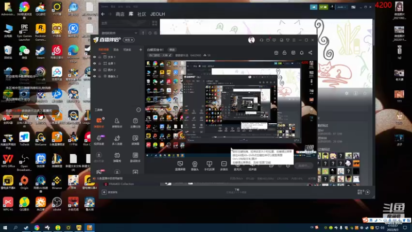Open the mode switch pill beside logo
This screenshot has width=412, height=232.
point(129,40)
